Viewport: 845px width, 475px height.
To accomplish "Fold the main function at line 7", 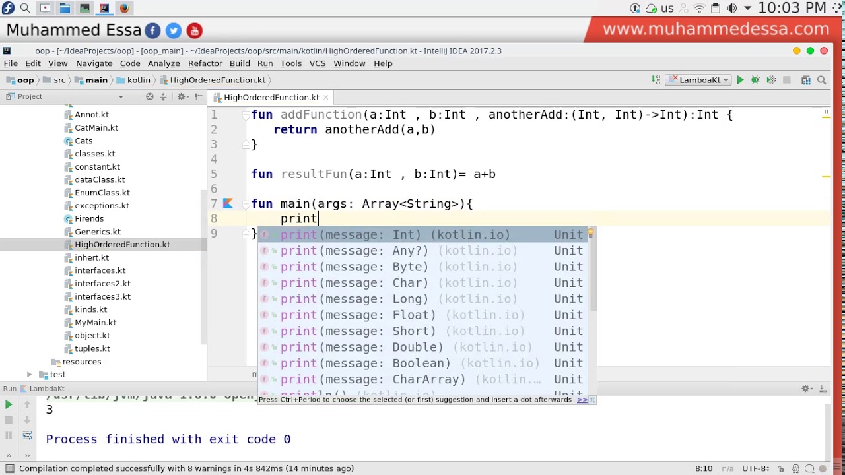I will 245,204.
